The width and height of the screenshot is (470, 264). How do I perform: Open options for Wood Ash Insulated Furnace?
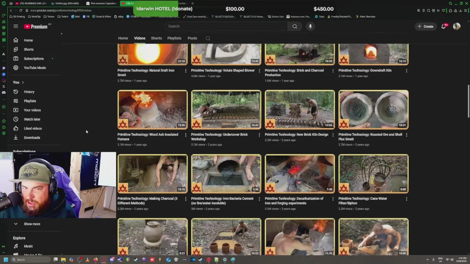(x=185, y=135)
